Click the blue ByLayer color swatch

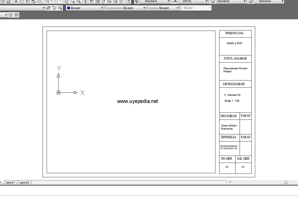pyautogui.click(x=69, y=8)
